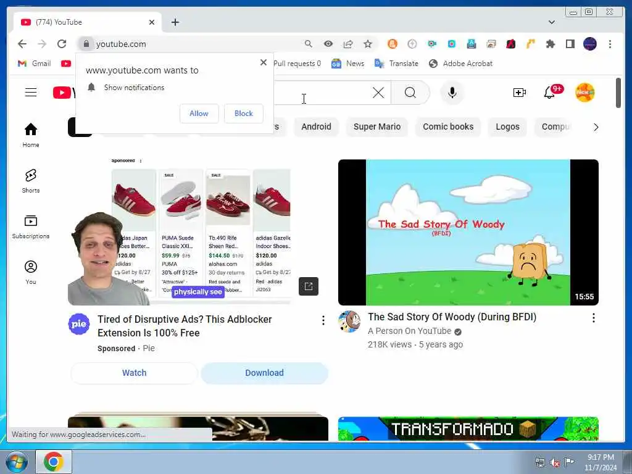Open the Pull requests bookmark
632x474 pixels.
pos(297,64)
